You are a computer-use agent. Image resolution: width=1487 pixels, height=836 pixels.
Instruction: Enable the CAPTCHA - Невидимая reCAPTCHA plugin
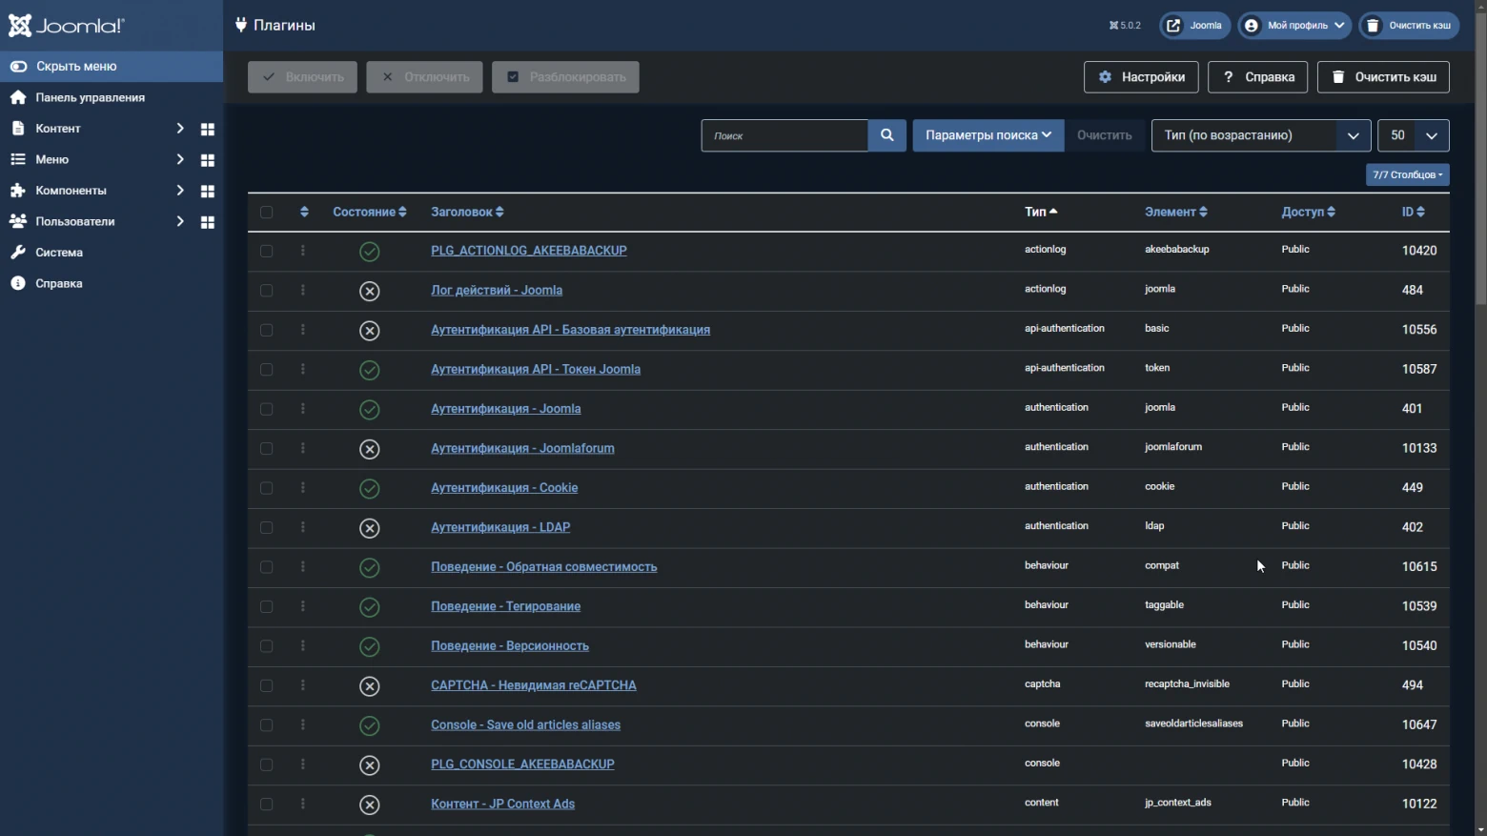click(x=370, y=686)
